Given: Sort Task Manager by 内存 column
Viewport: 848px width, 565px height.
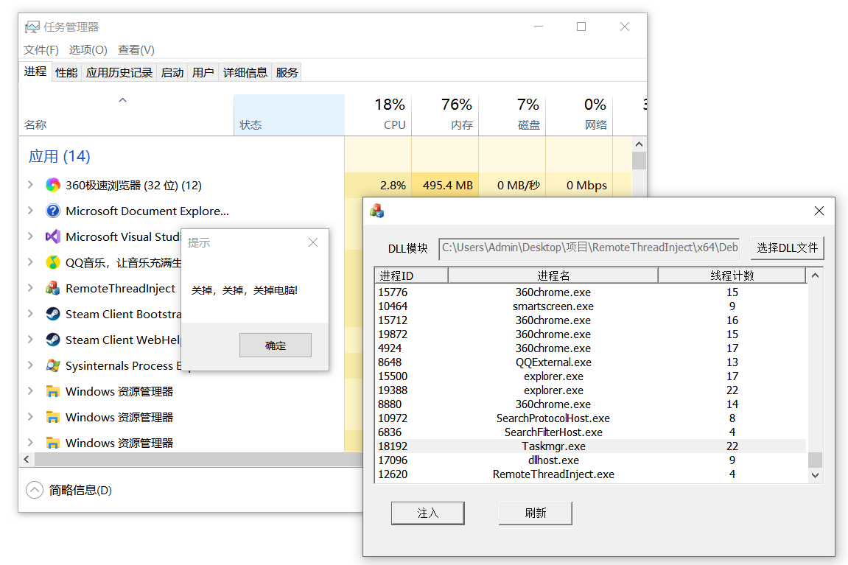Looking at the screenshot, I should pyautogui.click(x=445, y=115).
